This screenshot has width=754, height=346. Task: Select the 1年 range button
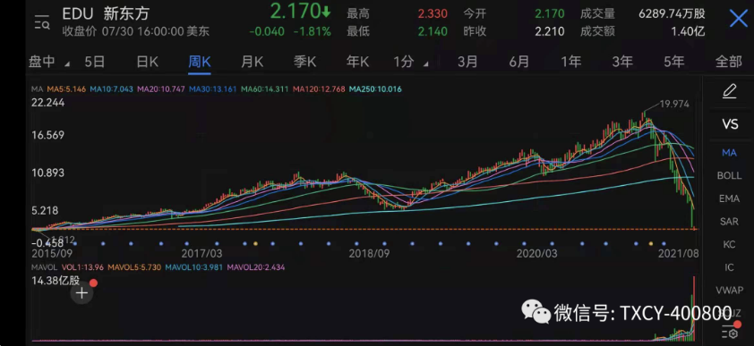570,62
